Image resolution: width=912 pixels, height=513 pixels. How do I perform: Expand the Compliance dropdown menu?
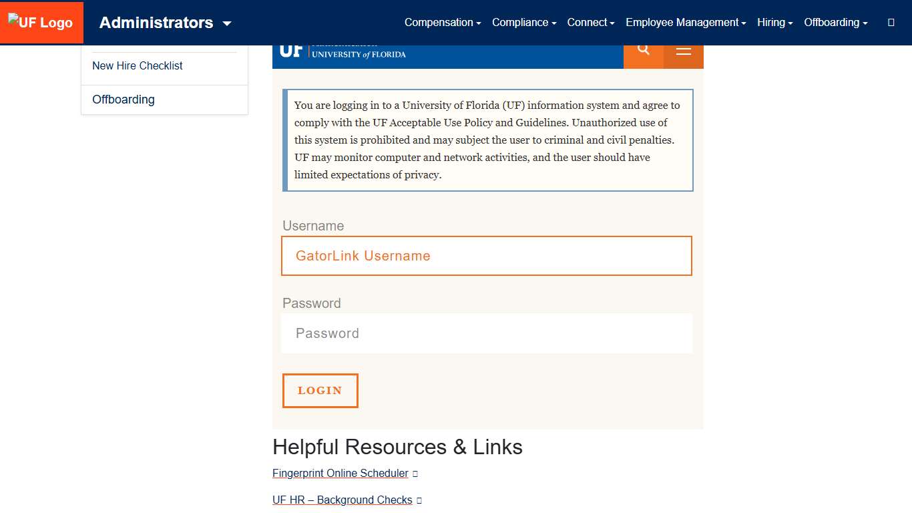524,23
